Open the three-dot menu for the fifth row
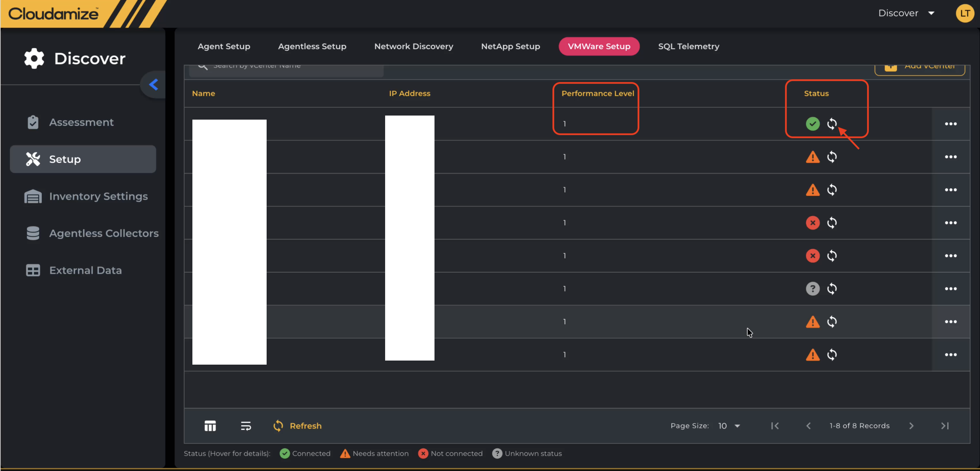The height and width of the screenshot is (471, 980). [x=950, y=256]
